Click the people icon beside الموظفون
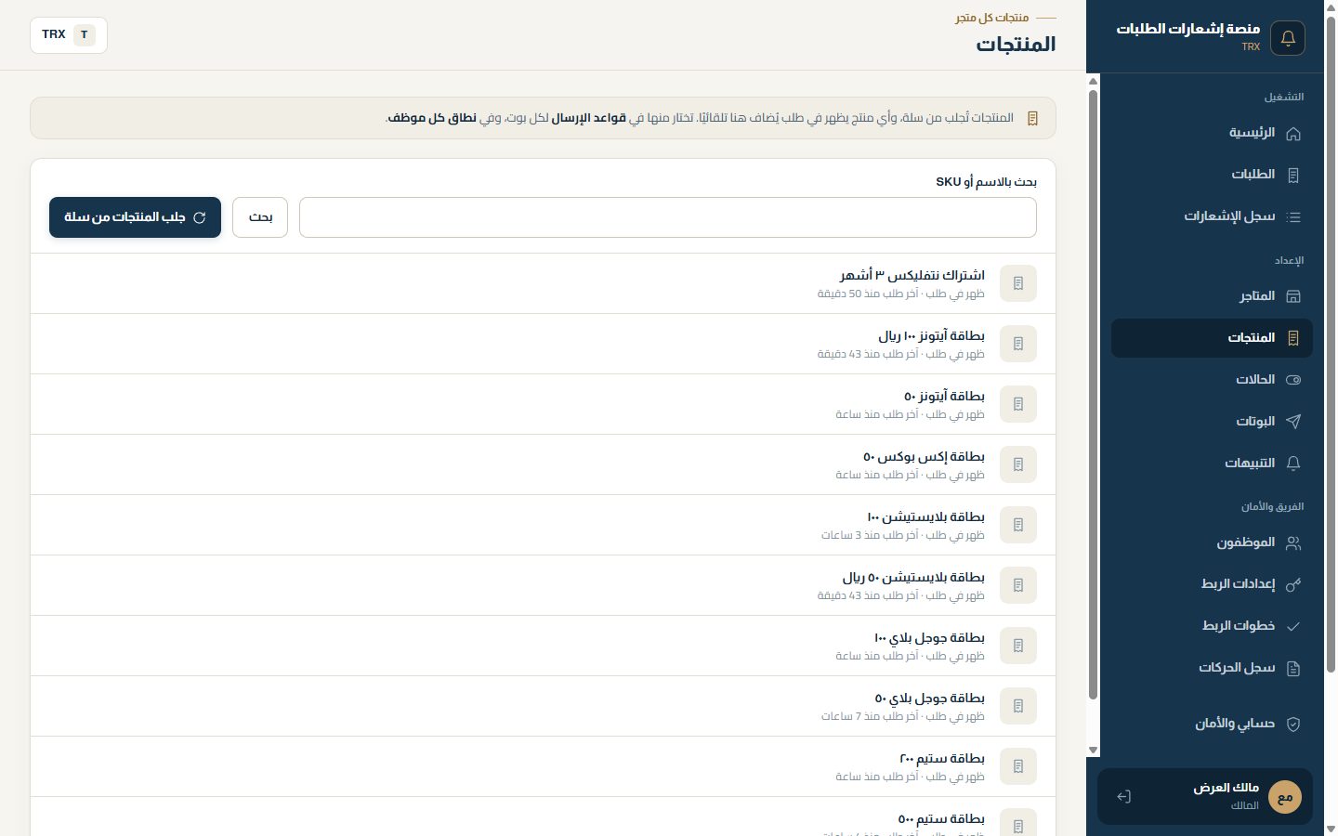This screenshot has height=836, width=1338. 1292,543
